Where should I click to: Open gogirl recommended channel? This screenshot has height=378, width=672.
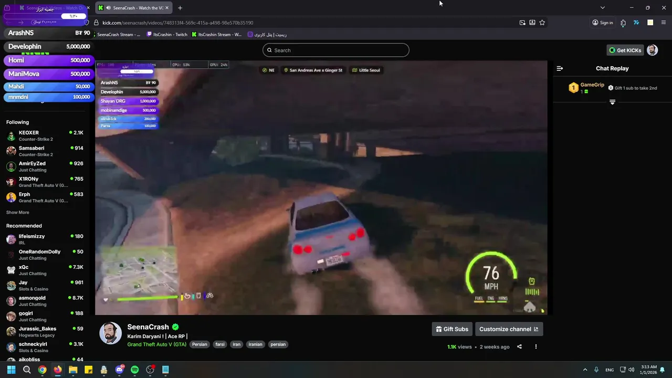click(x=45, y=317)
